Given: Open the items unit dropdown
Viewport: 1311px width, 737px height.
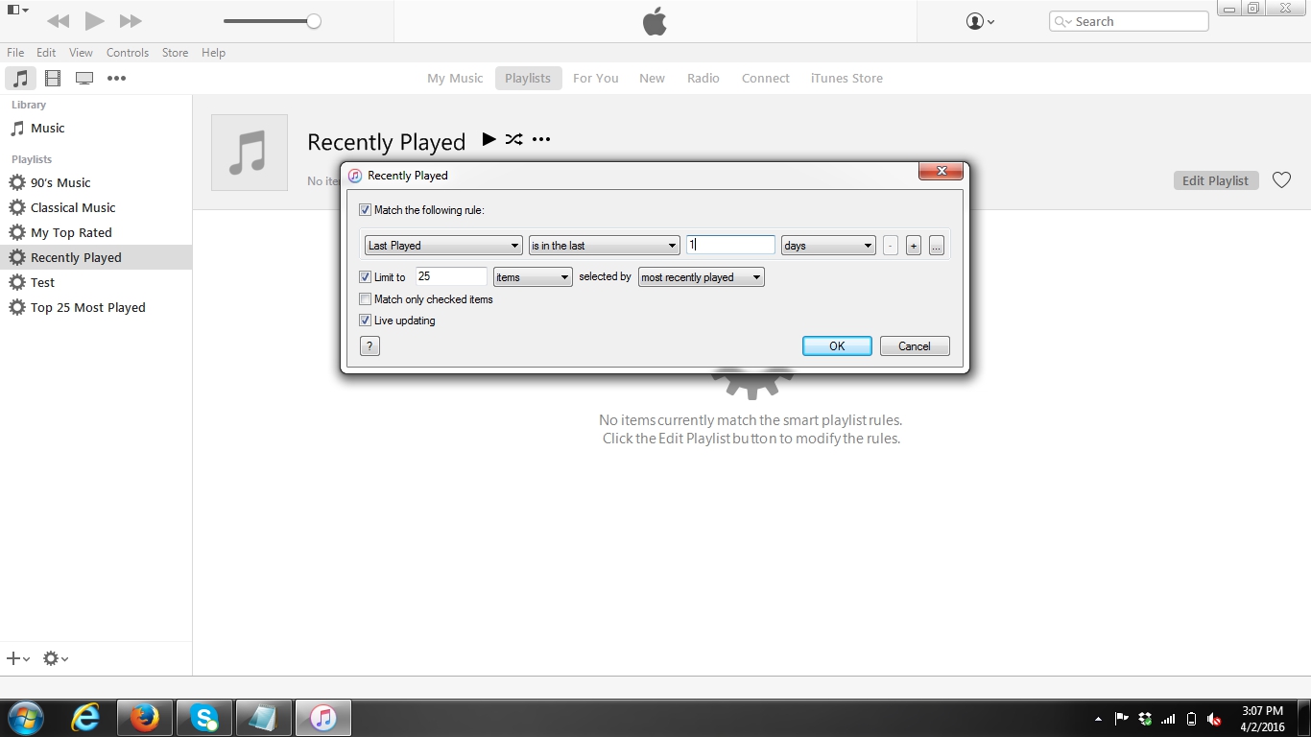Looking at the screenshot, I should 533,277.
